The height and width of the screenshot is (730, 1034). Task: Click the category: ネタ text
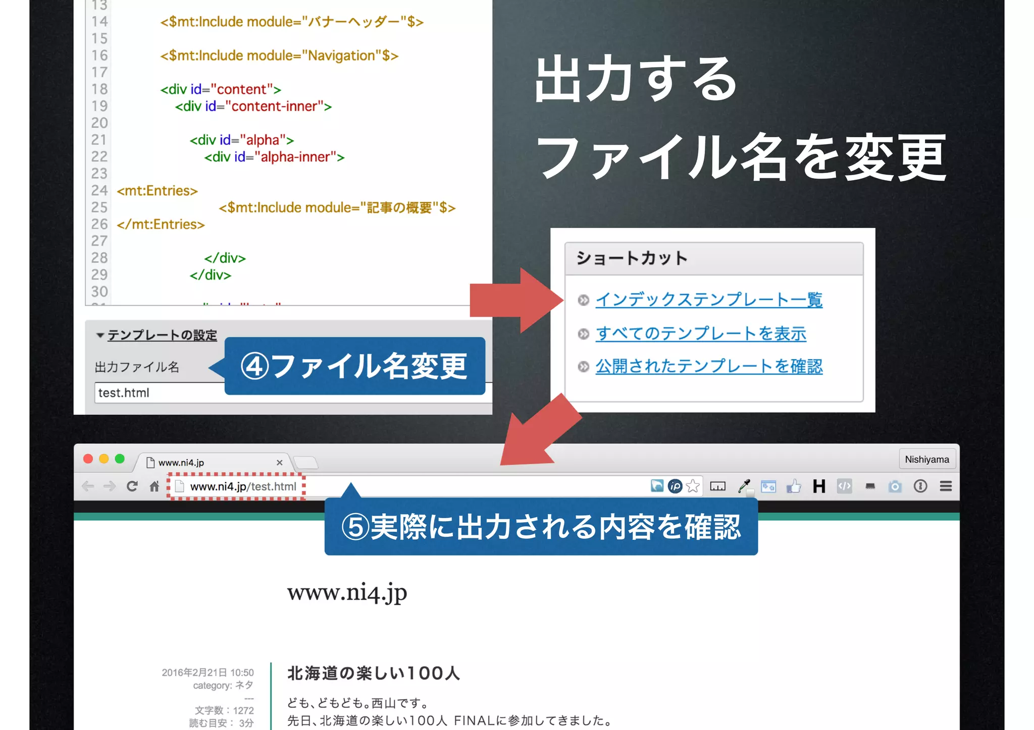(x=223, y=685)
